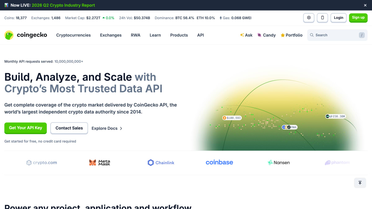Click the ETH 10.0% dominance value
This screenshot has height=209, width=372.
pos(206,18)
